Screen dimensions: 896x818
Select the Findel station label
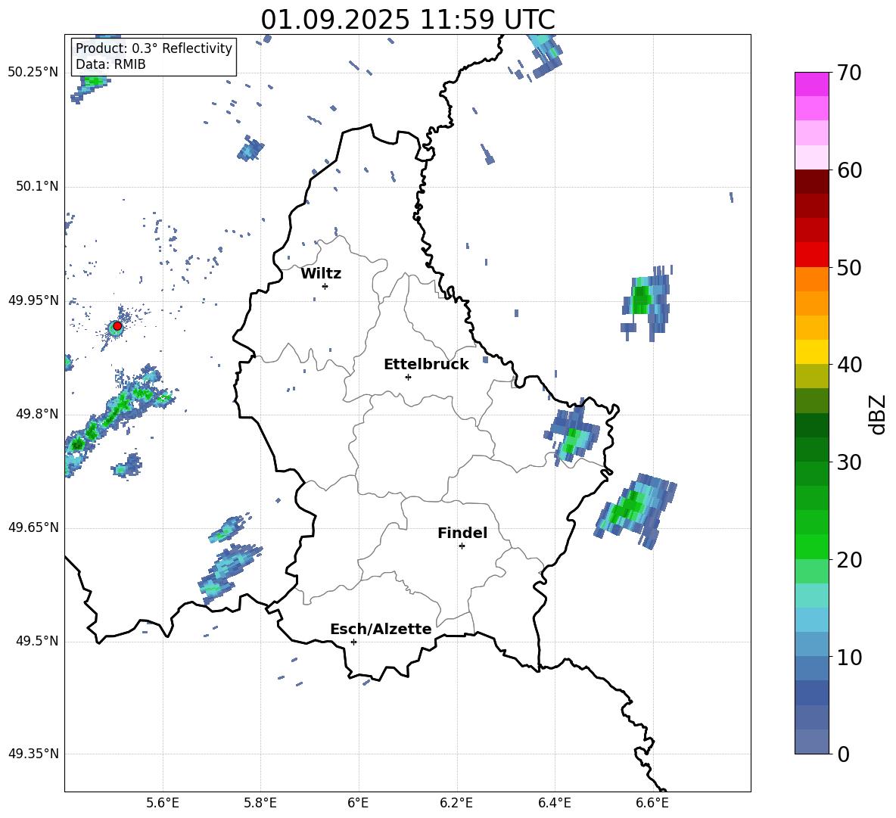[462, 533]
